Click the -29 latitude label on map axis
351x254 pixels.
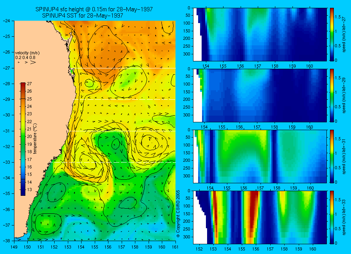[x=7, y=99]
